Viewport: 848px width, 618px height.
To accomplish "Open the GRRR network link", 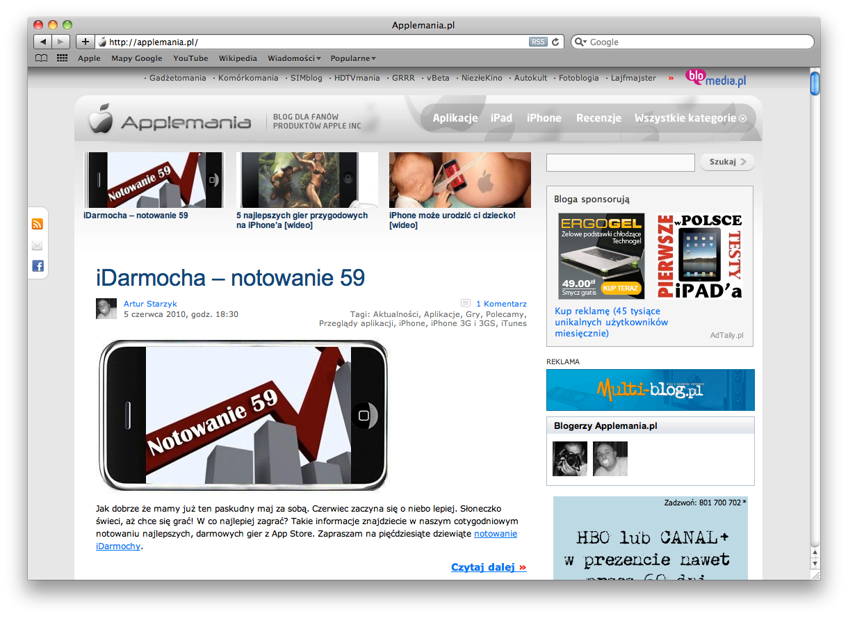I will (x=403, y=78).
